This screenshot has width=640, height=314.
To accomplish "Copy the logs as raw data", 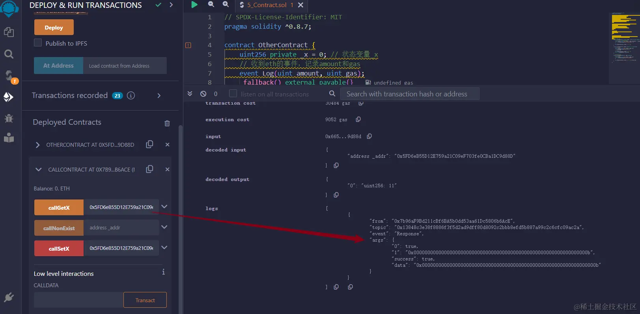I will [x=350, y=287].
